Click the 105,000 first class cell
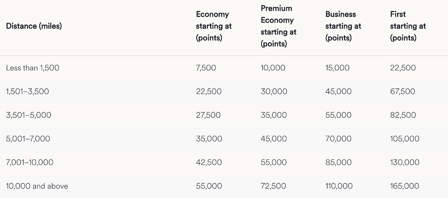 coord(404,139)
